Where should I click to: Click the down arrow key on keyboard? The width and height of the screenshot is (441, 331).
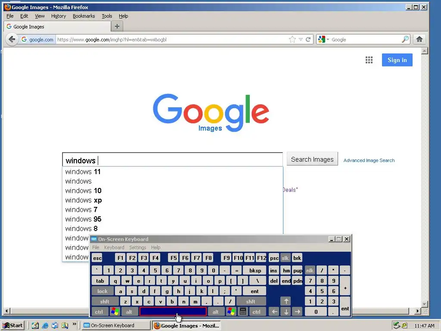pos(286,312)
